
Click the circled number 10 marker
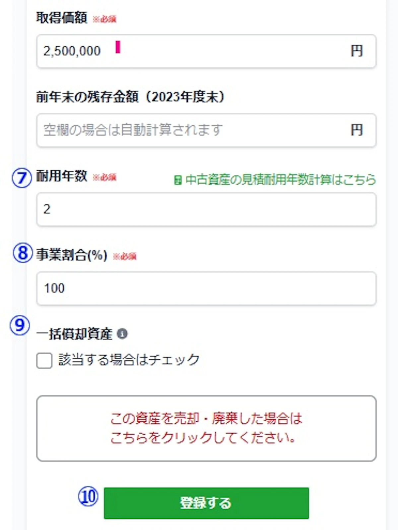point(88,497)
